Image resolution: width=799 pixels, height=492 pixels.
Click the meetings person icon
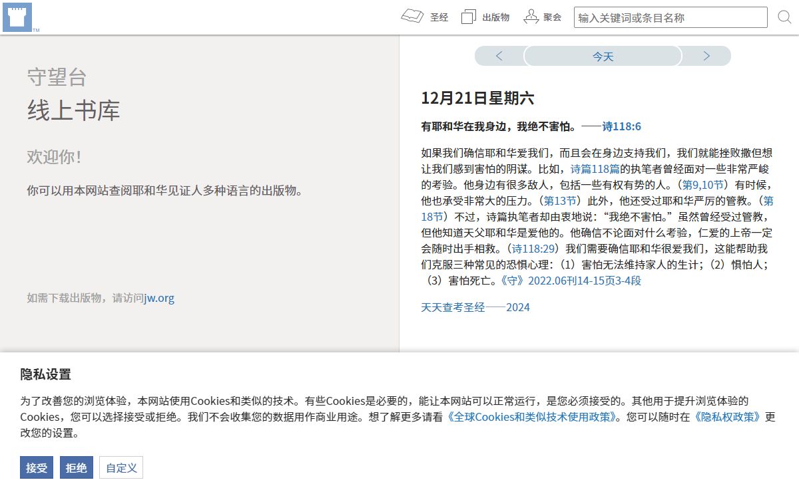531,17
